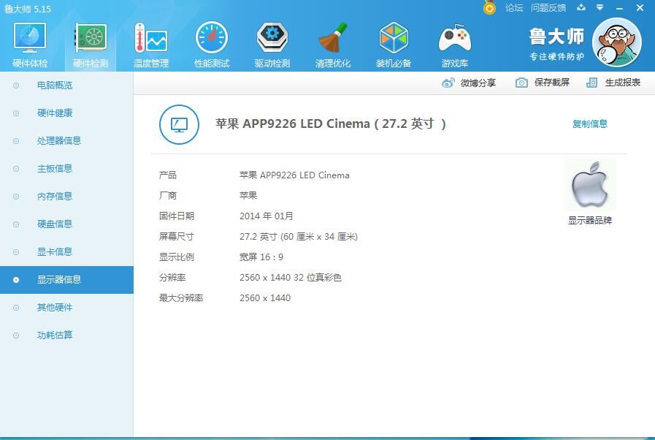The height and width of the screenshot is (440, 655).
Task: Minimize the 鲁大师 window
Action: pyautogui.click(x=619, y=8)
